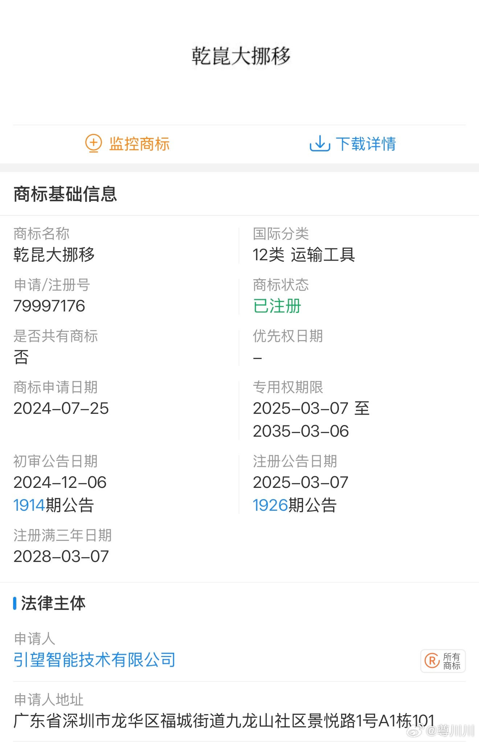479x742 pixels.
Task: Click the 乾崑大挪移 trademark image at top
Action: tap(241, 56)
